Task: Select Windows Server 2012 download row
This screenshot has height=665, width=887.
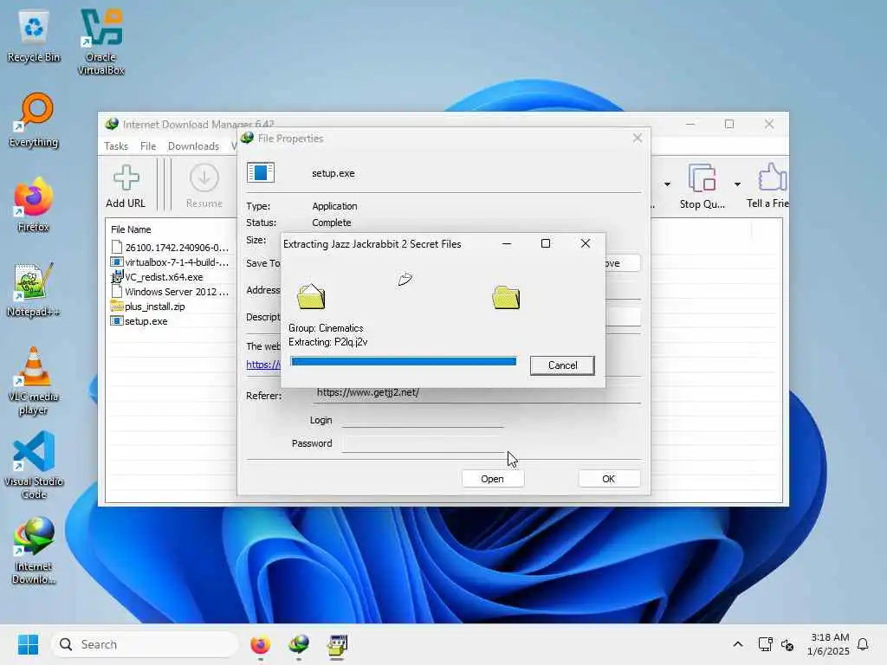Action: tap(171, 292)
